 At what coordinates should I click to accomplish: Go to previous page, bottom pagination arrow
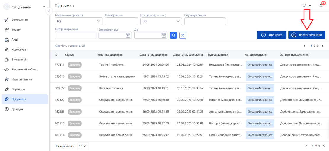point(306,146)
